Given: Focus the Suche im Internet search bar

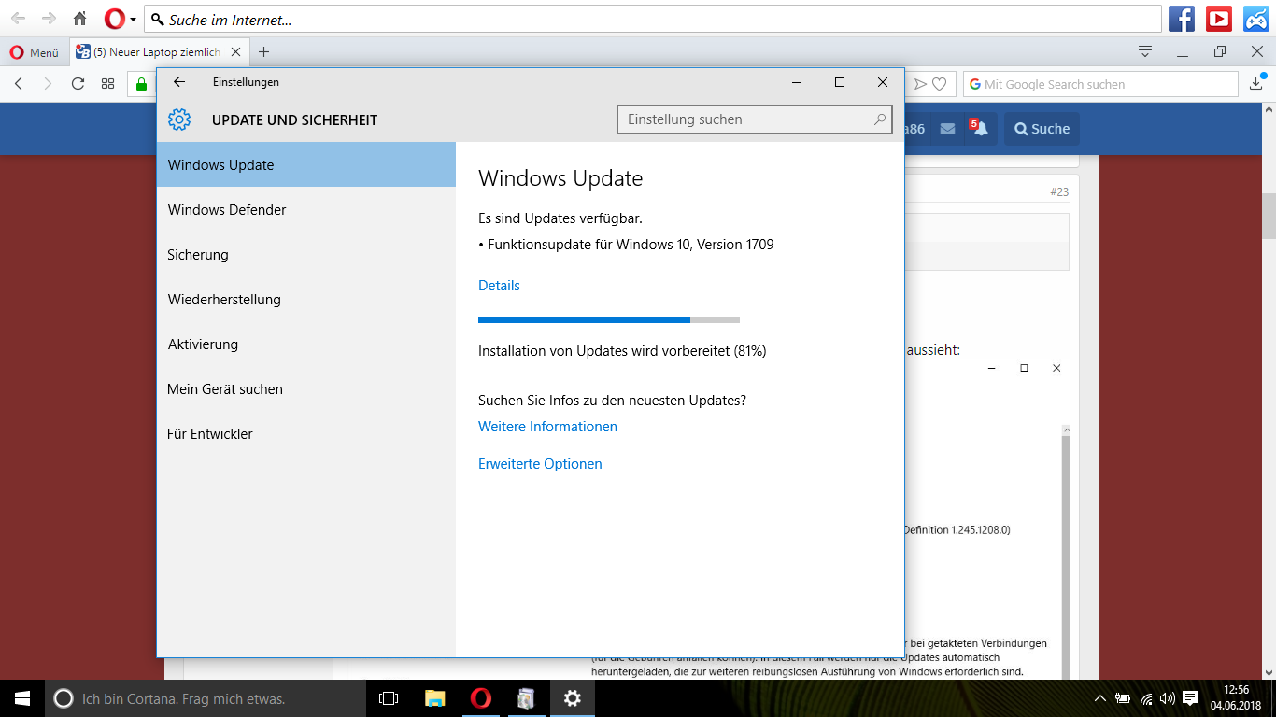Looking at the screenshot, I should (x=653, y=19).
